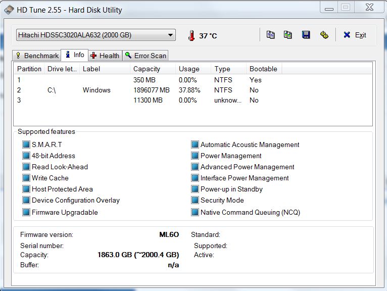
Task: Click the 1863.0 GB capacity value
Action: (x=138, y=255)
